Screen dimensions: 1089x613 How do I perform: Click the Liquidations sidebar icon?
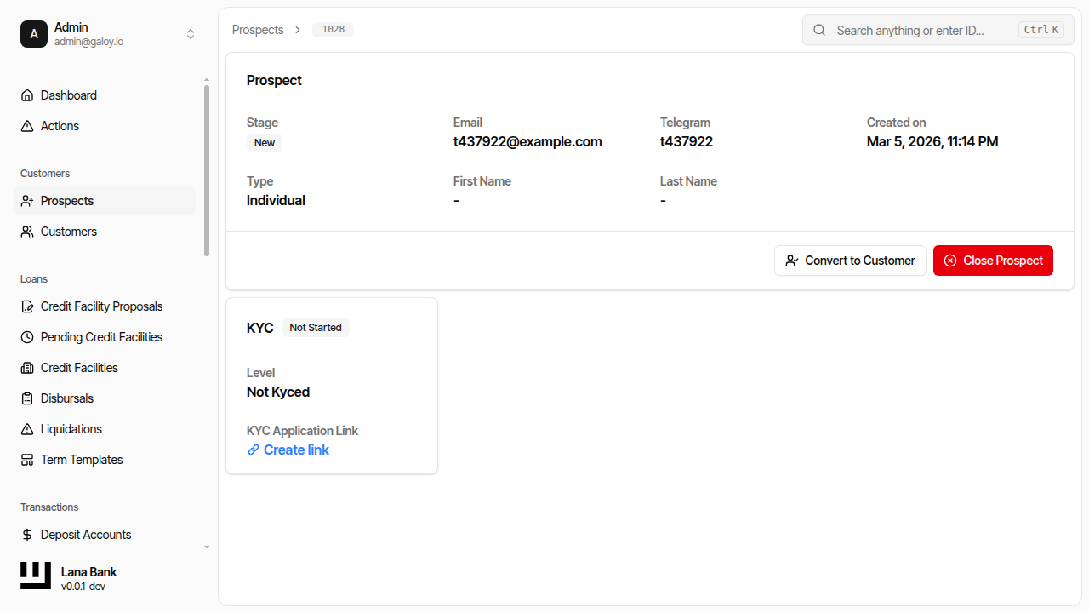(x=26, y=428)
